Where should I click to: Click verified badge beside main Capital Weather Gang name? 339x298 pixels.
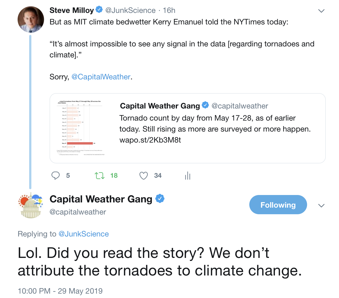point(160,198)
